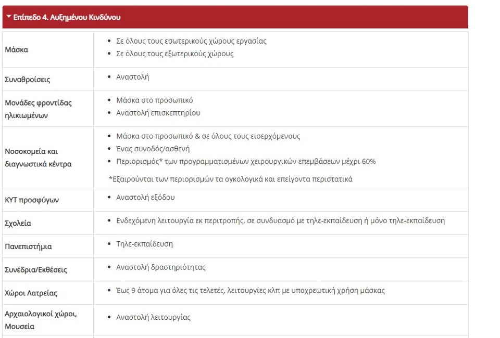This screenshot has height=338, width=500.
Task: Click the Σχολεία row label
Action: (x=18, y=223)
